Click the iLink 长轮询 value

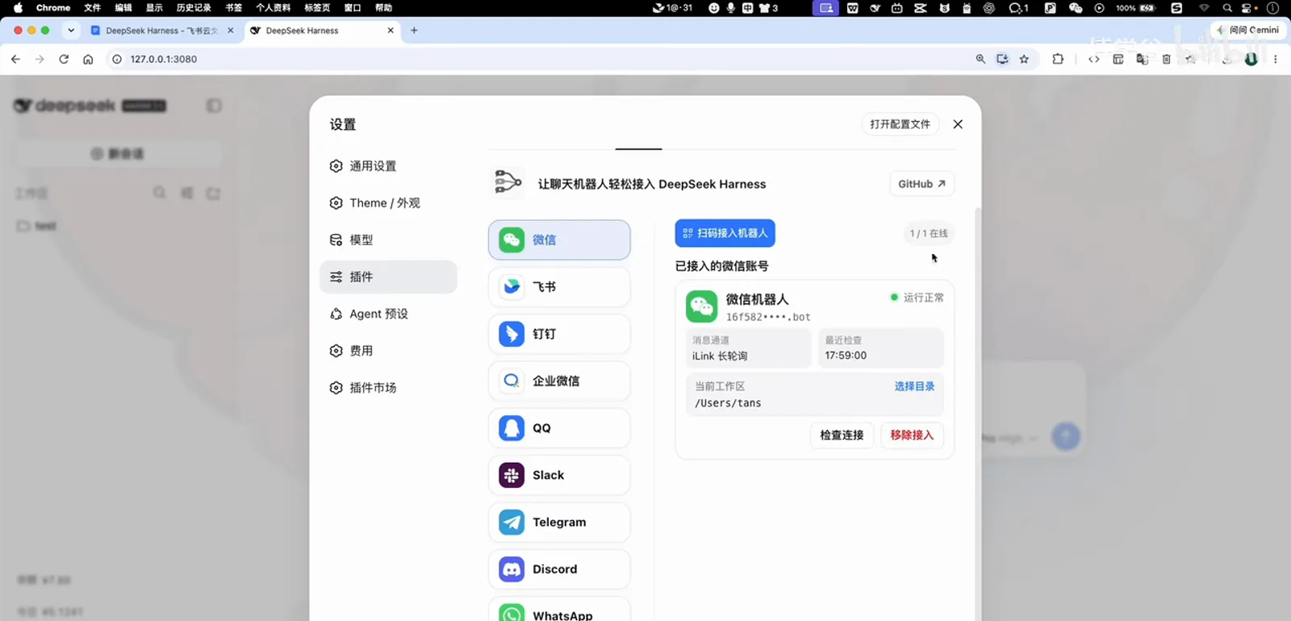(720, 356)
